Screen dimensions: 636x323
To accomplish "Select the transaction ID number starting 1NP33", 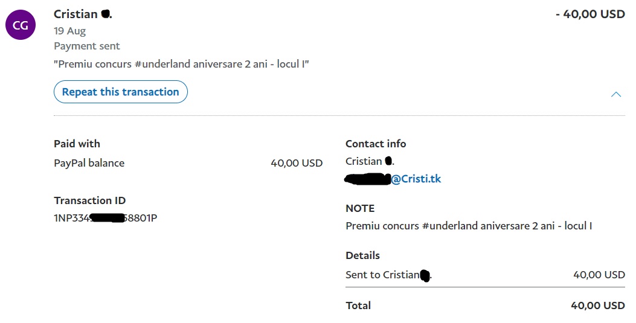I will [105, 218].
